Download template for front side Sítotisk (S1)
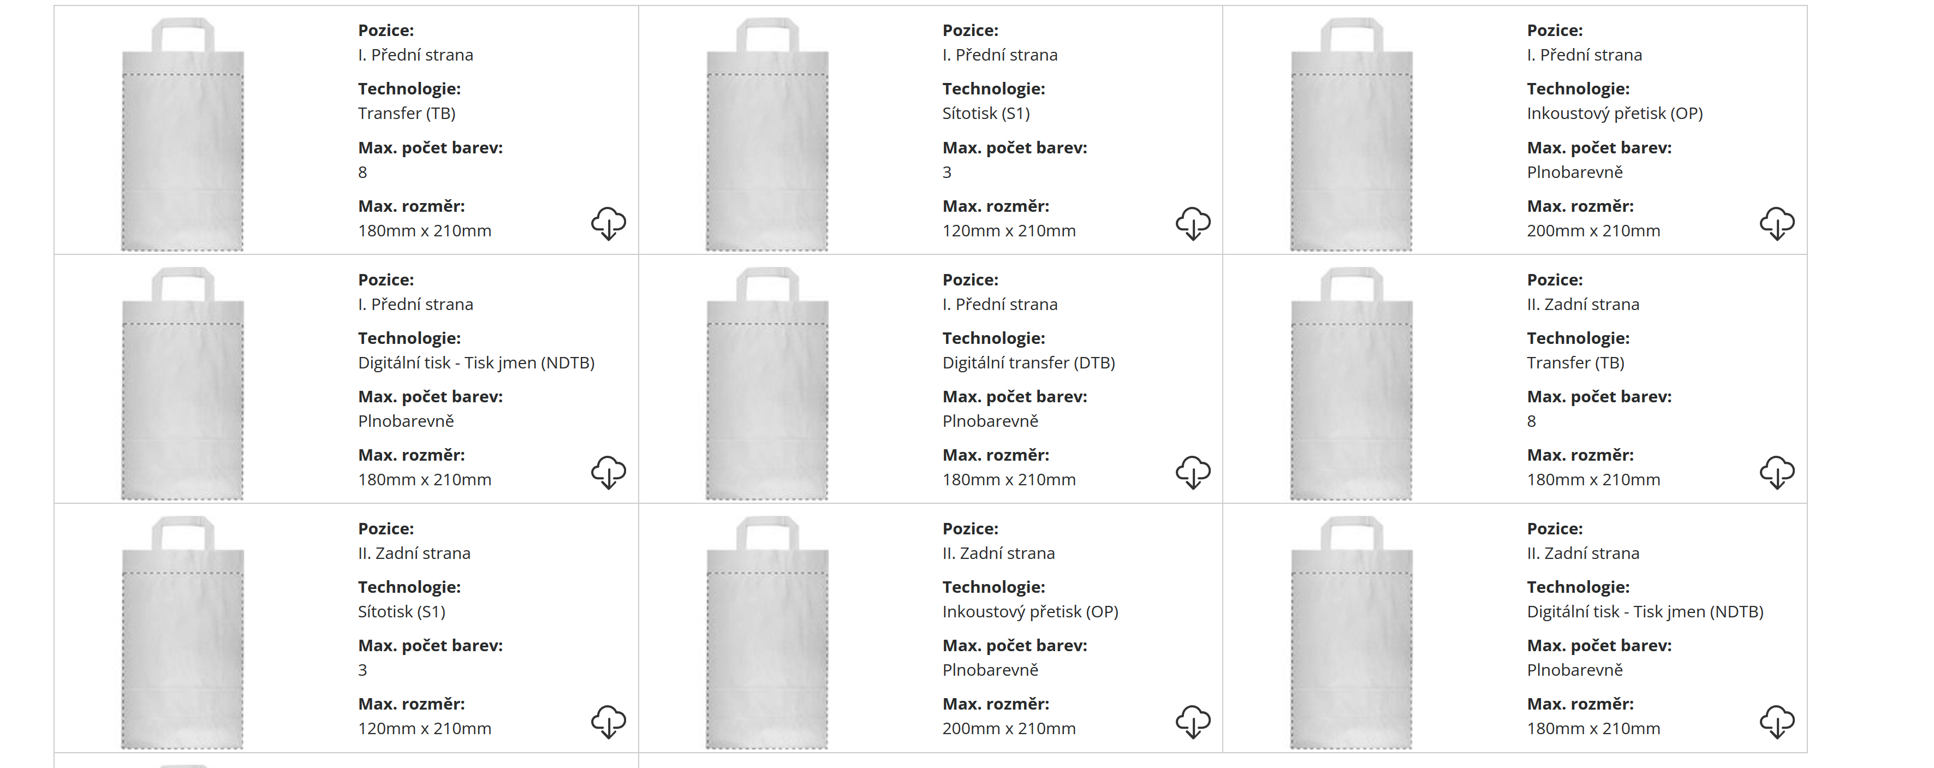This screenshot has height=768, width=1934. (1192, 224)
